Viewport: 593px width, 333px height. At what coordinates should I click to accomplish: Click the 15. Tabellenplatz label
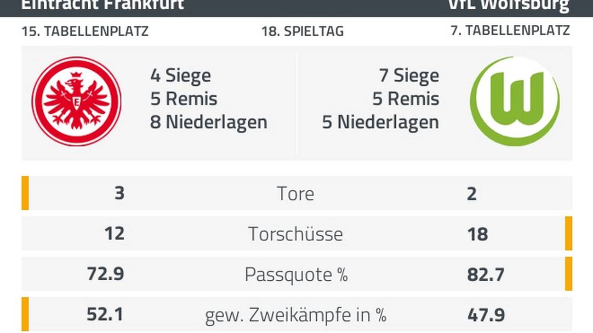pyautogui.click(x=85, y=31)
